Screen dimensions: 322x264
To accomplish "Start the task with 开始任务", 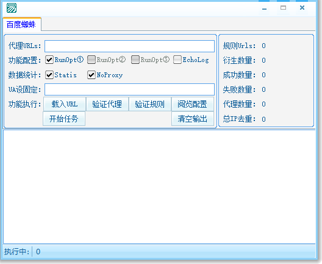I will coord(64,119).
